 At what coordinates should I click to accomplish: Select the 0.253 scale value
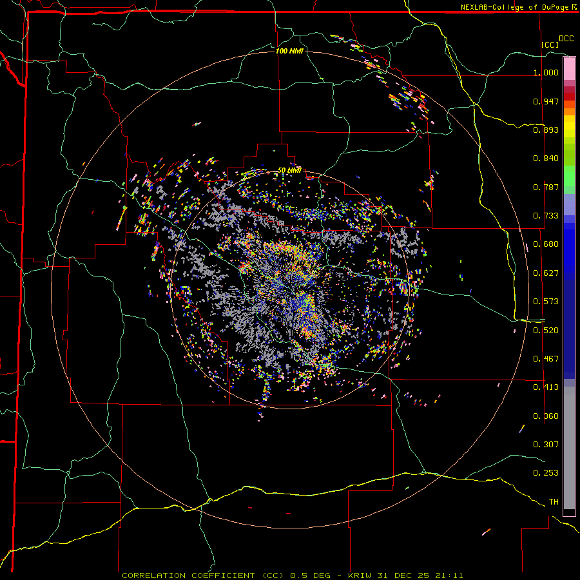(x=546, y=473)
